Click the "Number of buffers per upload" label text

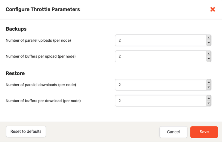click(41, 56)
